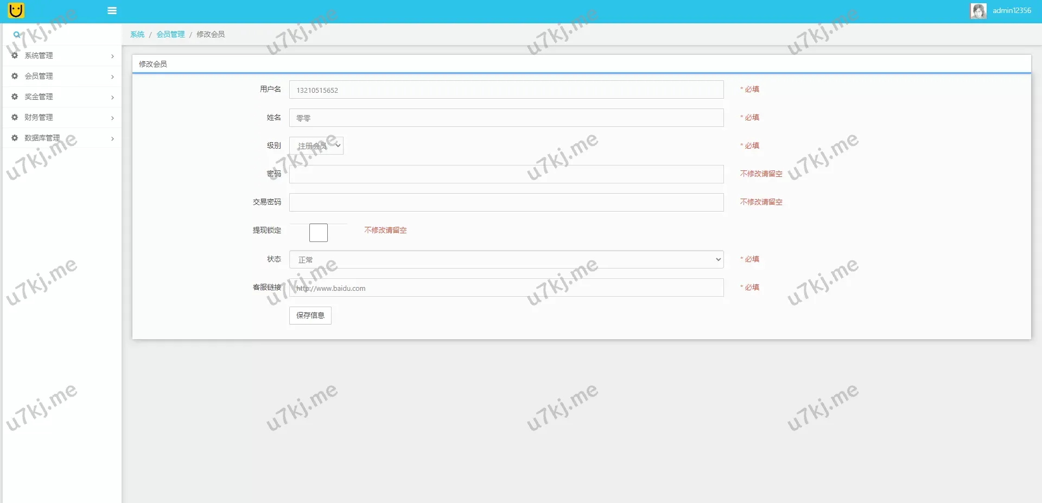Click the yellow smiley logo icon

[x=16, y=10]
